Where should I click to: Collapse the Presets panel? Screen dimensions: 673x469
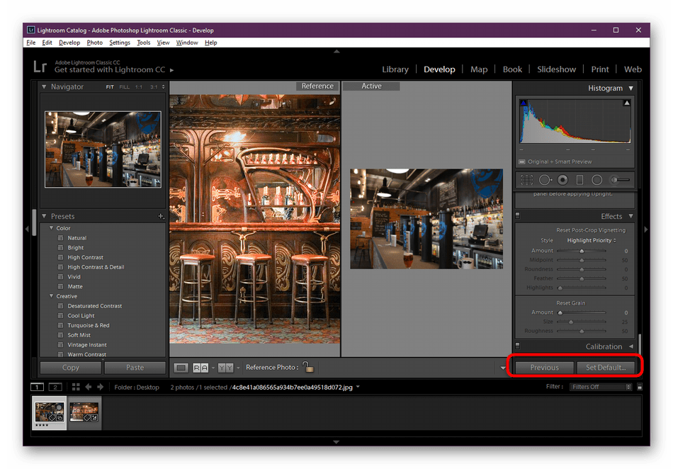click(x=44, y=216)
